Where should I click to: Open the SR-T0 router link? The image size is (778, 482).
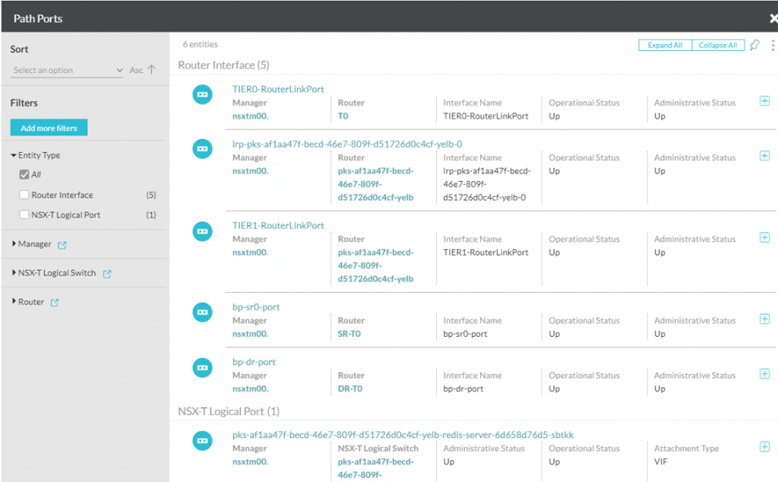coord(350,334)
